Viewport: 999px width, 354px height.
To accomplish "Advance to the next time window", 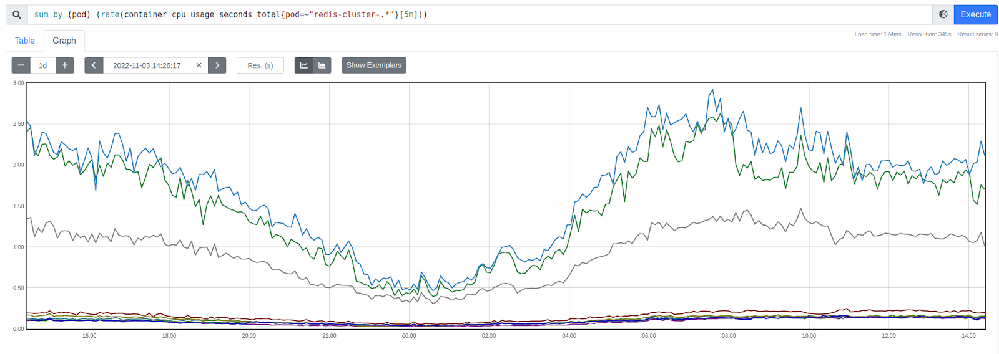I will pos(217,65).
